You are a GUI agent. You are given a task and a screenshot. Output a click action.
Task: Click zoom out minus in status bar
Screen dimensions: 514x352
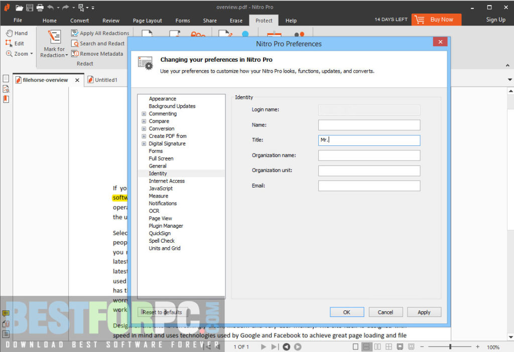[422, 346]
